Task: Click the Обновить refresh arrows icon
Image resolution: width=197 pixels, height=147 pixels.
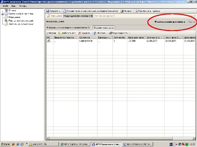Action: click(x=95, y=33)
